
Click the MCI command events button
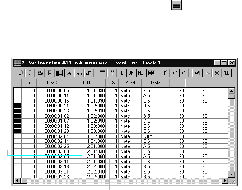pos(141,73)
